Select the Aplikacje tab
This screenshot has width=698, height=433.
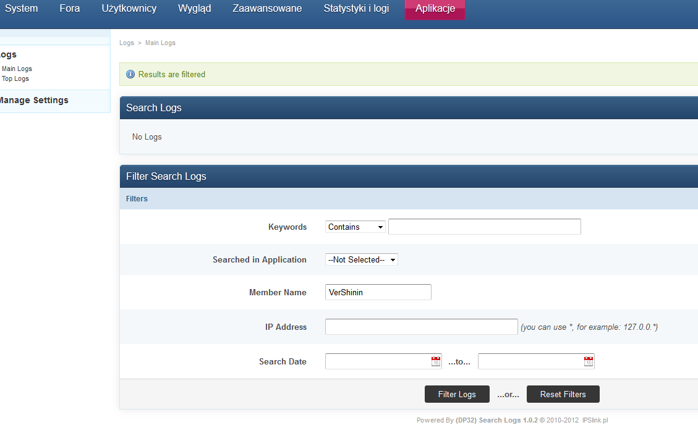tap(435, 9)
